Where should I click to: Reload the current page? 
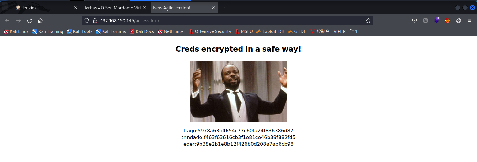tap(29, 21)
